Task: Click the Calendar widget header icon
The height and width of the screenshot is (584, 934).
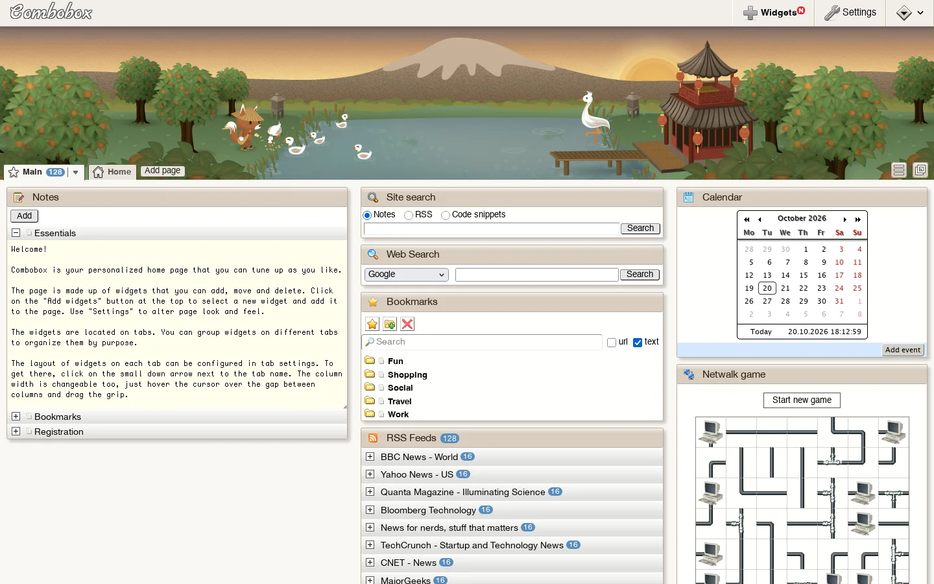Action: point(689,197)
